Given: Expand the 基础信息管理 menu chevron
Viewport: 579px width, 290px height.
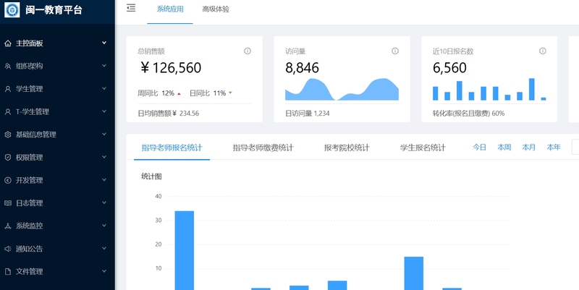Looking at the screenshot, I should [x=104, y=135].
